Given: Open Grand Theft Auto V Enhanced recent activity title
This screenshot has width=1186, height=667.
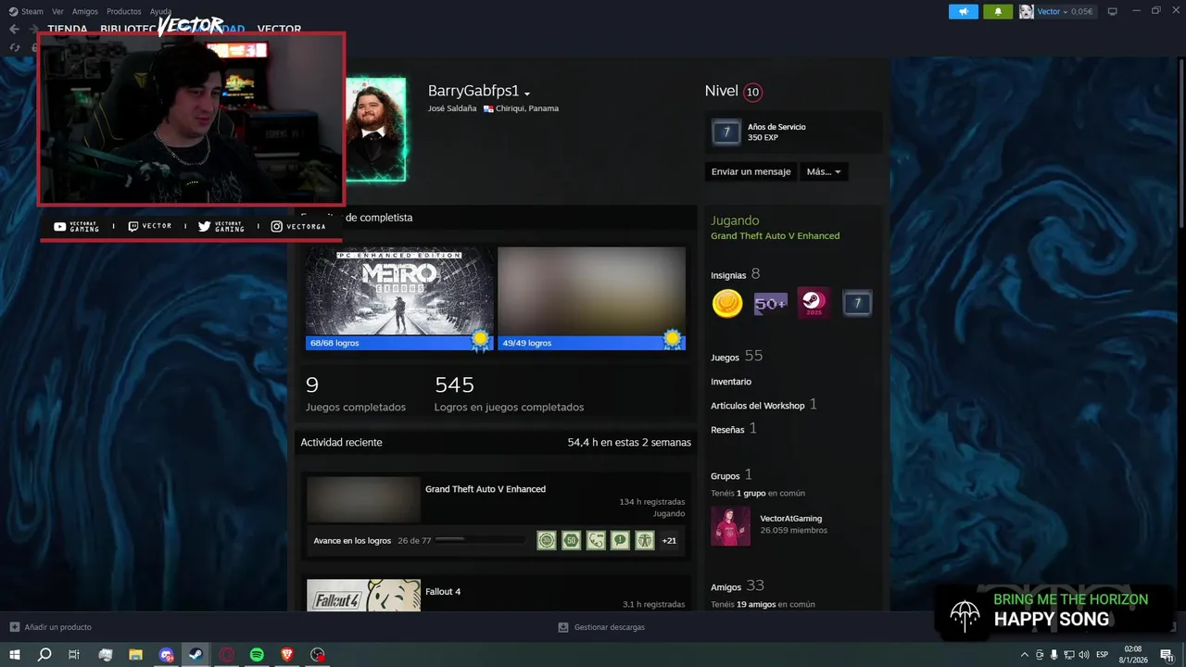Looking at the screenshot, I should [486, 489].
